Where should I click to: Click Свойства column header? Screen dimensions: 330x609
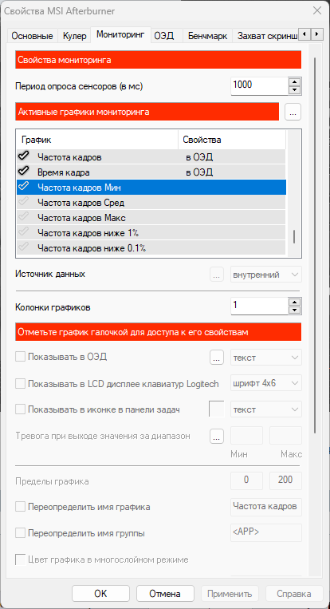click(x=232, y=140)
